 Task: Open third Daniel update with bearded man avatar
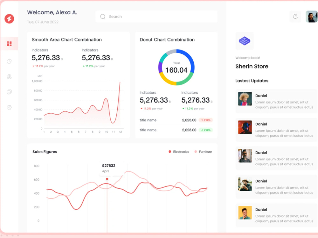(x=277, y=158)
